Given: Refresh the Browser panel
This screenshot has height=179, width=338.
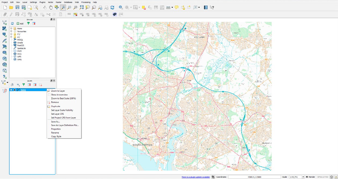Looking at the screenshot, I should click(x=12, y=24).
